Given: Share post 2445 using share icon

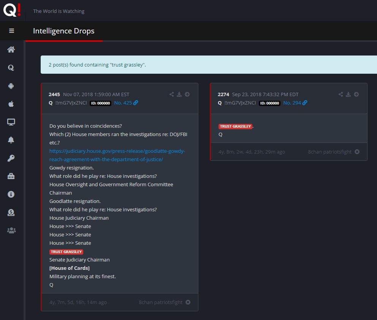Looking at the screenshot, I should point(171,94).
